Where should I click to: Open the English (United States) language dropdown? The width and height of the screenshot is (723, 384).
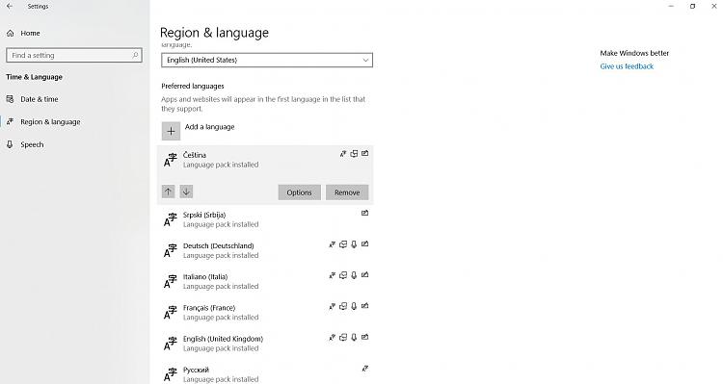point(267,61)
